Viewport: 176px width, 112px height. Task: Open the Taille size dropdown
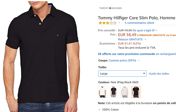pyautogui.click(x=122, y=73)
